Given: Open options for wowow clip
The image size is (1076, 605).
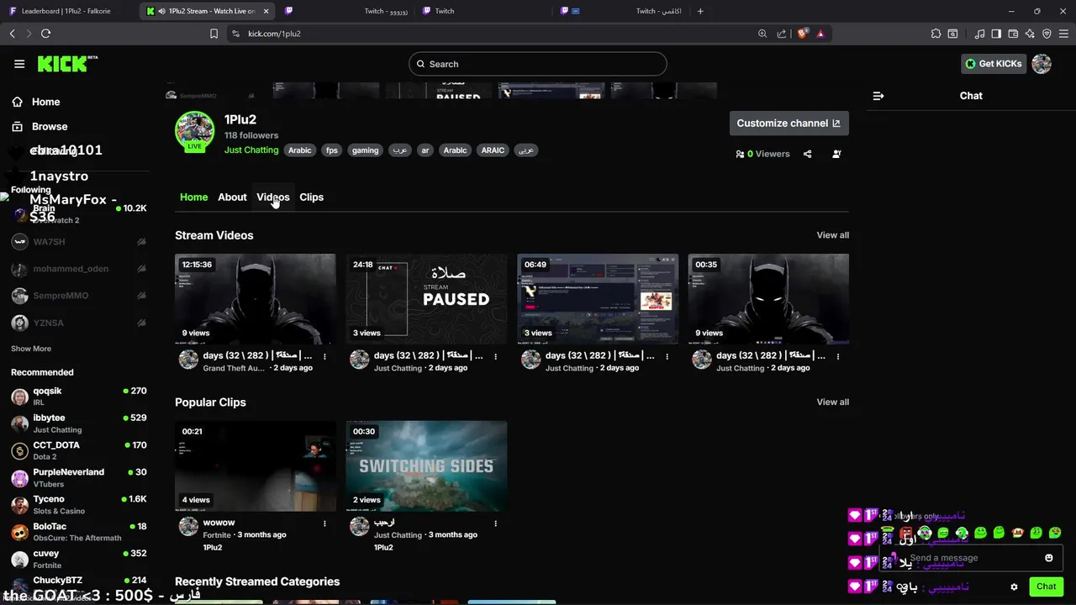Looking at the screenshot, I should pyautogui.click(x=324, y=523).
